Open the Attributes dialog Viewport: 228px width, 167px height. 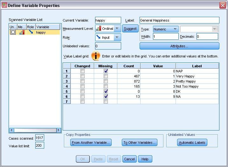point(179,46)
